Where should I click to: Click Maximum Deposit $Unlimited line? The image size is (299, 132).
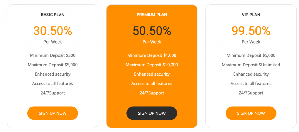pyautogui.click(x=251, y=65)
